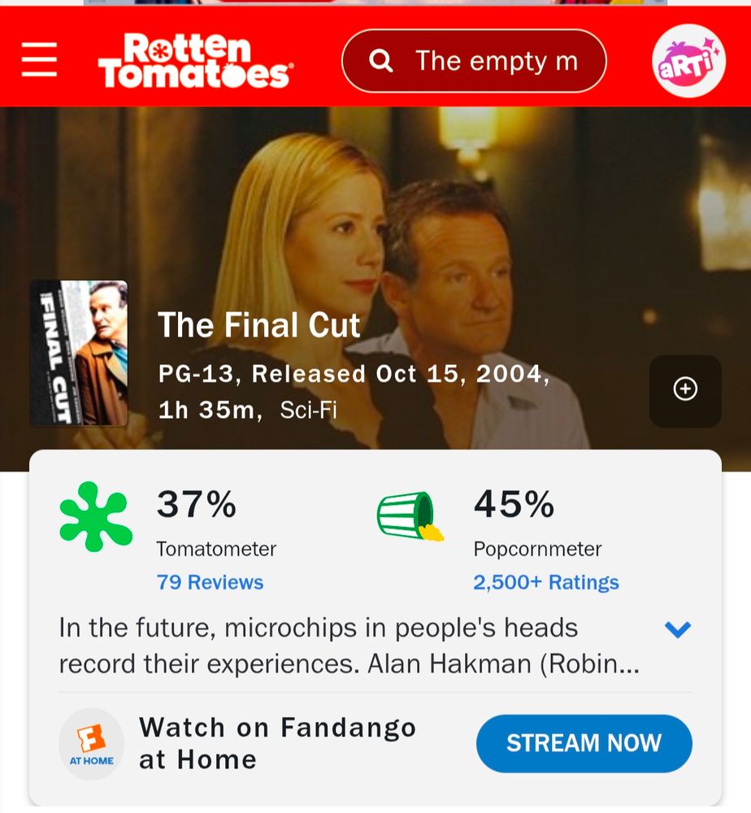Image resolution: width=751 pixels, height=813 pixels.
Task: Click the green splat Tomatometer icon
Action: click(95, 516)
